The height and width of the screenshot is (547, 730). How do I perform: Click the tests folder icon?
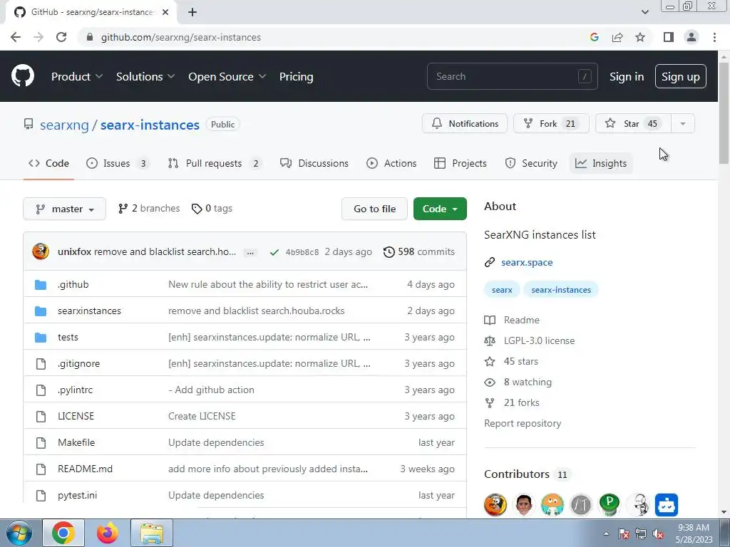[41, 337]
